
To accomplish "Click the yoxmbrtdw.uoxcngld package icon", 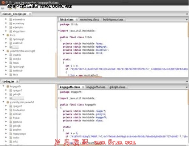I will click(x=8, y=51).
